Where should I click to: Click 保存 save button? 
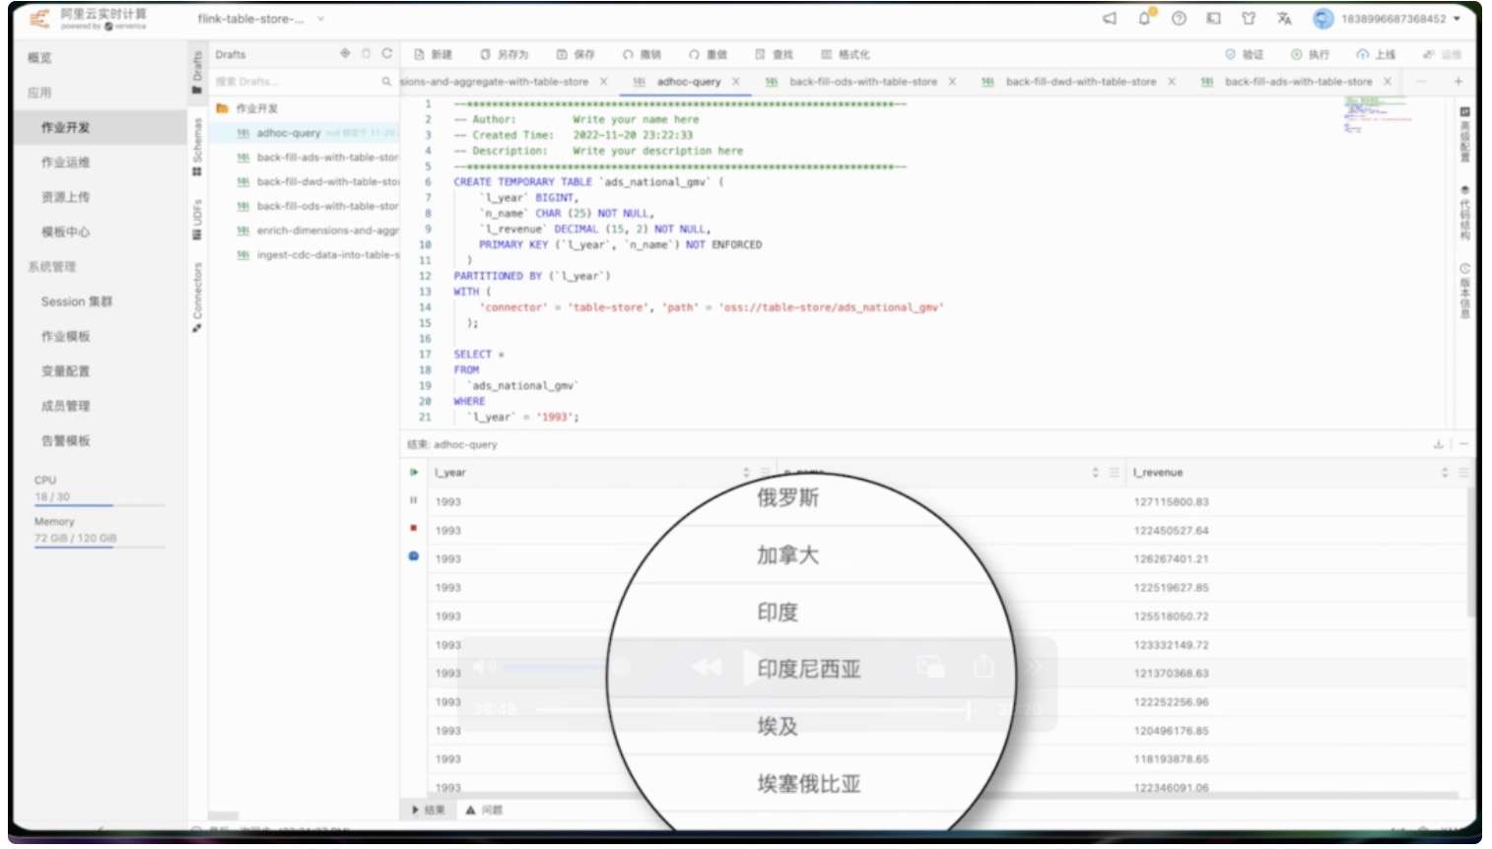coord(576,54)
